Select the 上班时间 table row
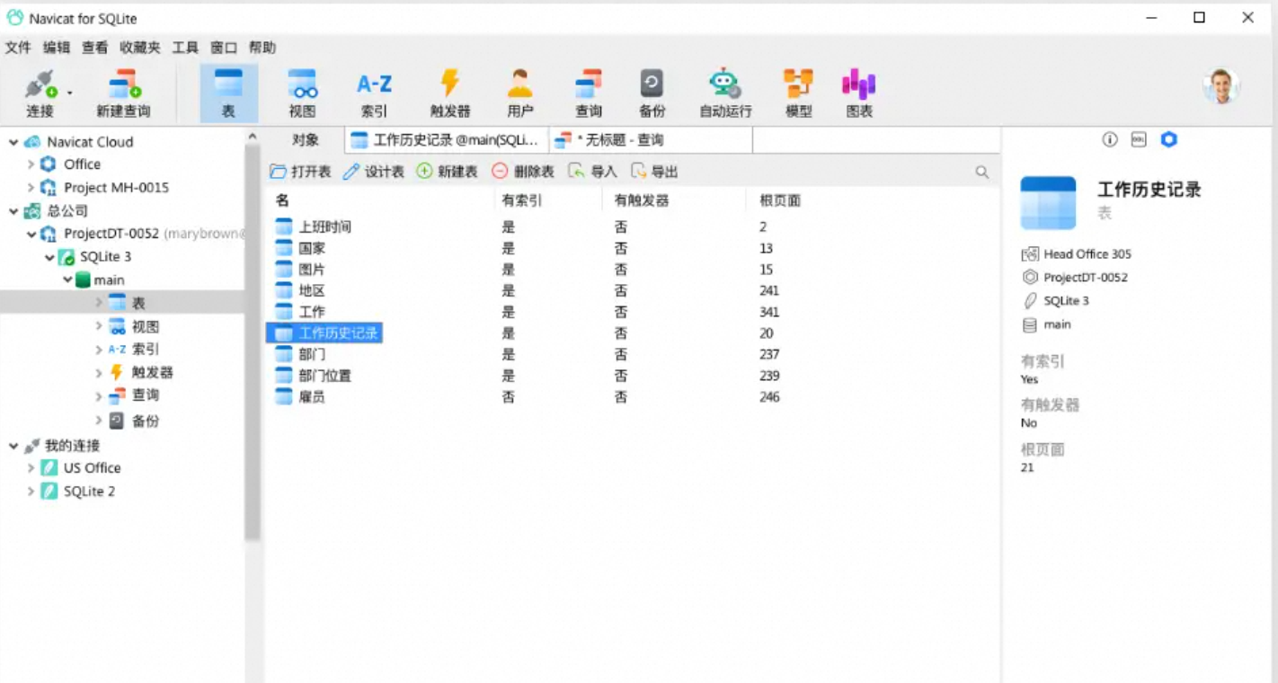1278x683 pixels. click(632, 227)
